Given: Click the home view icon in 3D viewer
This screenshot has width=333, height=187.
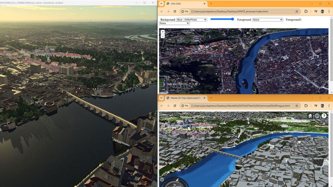Looking at the screenshot, I should 310,116.
